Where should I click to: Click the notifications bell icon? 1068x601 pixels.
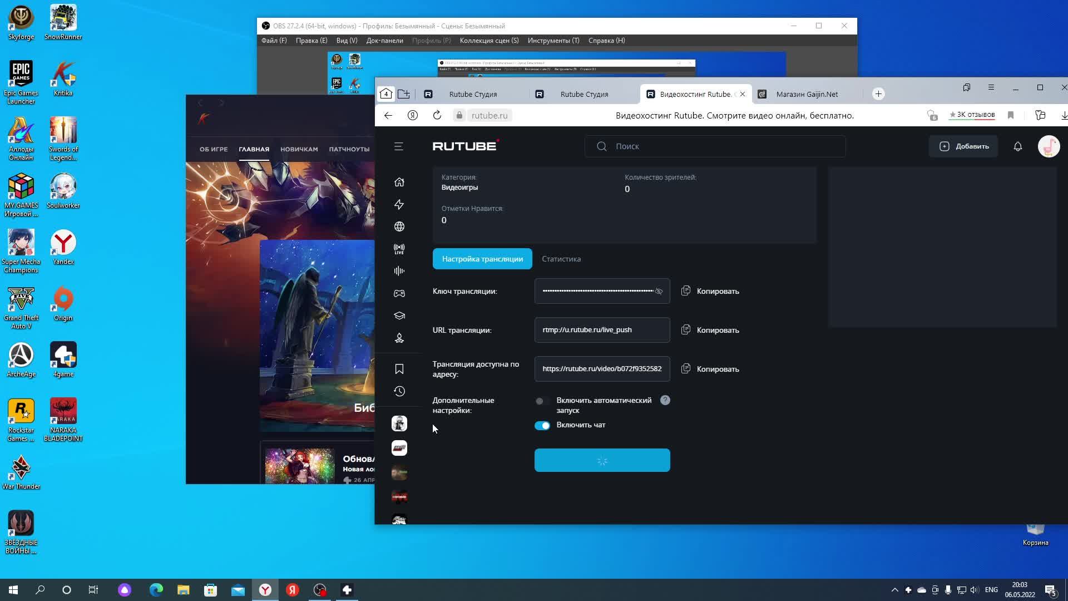coord(1017,146)
